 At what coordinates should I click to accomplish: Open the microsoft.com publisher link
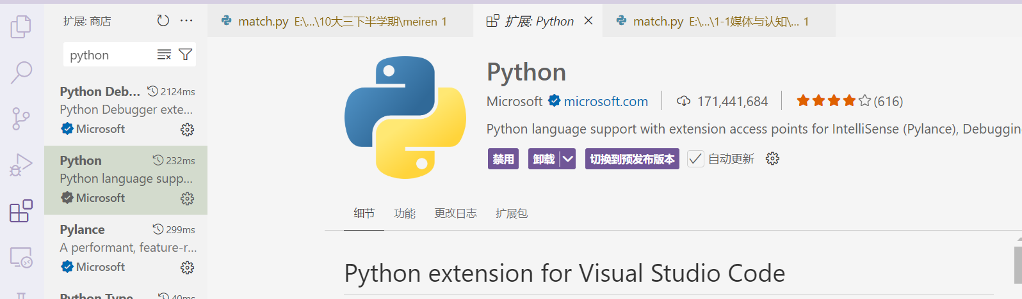[x=606, y=101]
